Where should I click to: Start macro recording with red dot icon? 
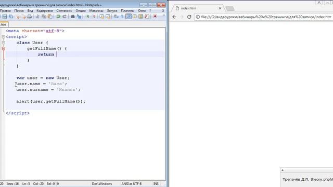[155, 16]
